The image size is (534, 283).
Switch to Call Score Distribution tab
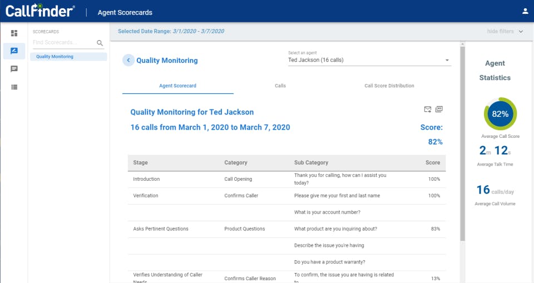389,86
